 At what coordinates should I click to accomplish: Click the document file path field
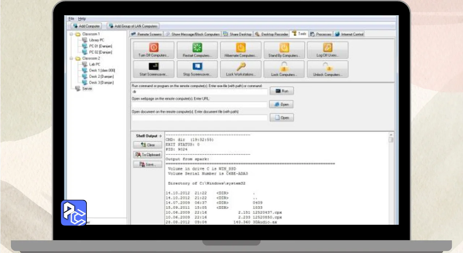coord(200,118)
